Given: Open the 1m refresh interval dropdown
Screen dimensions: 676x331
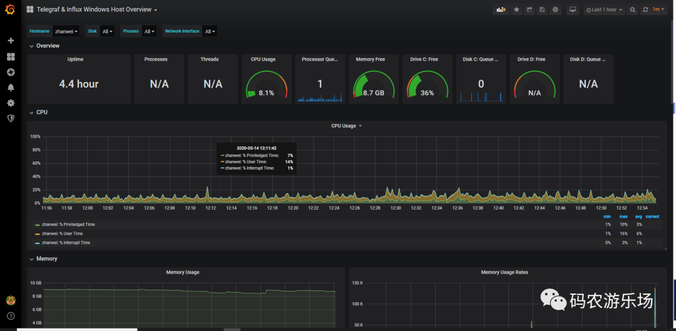Looking at the screenshot, I should pos(658,9).
